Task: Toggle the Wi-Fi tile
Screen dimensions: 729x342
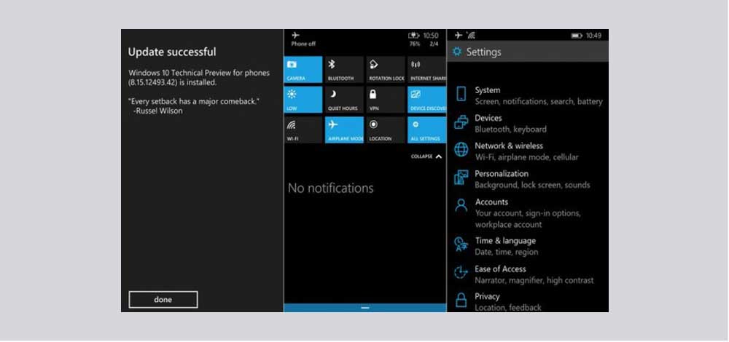Action: click(x=303, y=130)
